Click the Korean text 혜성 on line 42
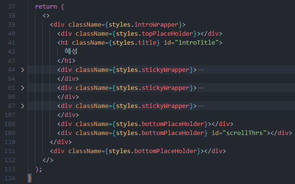Viewport: 295px width, 184px height. [x=71, y=51]
